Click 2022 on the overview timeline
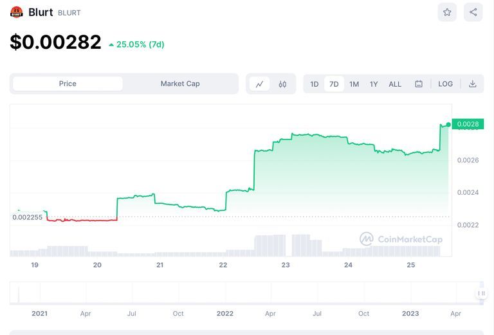This screenshot has width=494, height=335. [x=225, y=314]
